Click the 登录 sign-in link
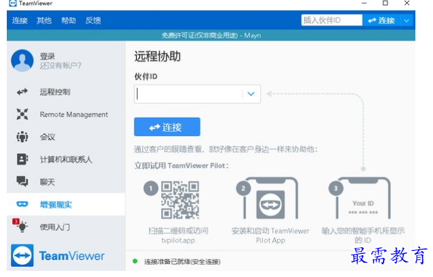Image resolution: width=433 pixels, height=277 pixels. [x=47, y=56]
